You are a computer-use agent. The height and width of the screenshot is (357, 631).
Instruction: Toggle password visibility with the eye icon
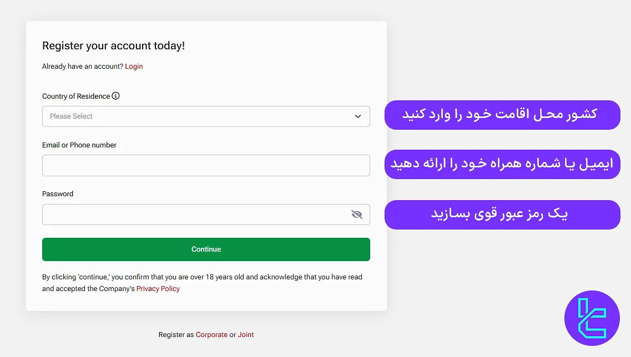357,215
